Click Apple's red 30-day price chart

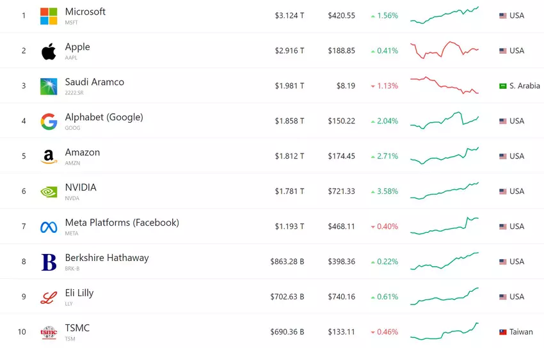[444, 51]
